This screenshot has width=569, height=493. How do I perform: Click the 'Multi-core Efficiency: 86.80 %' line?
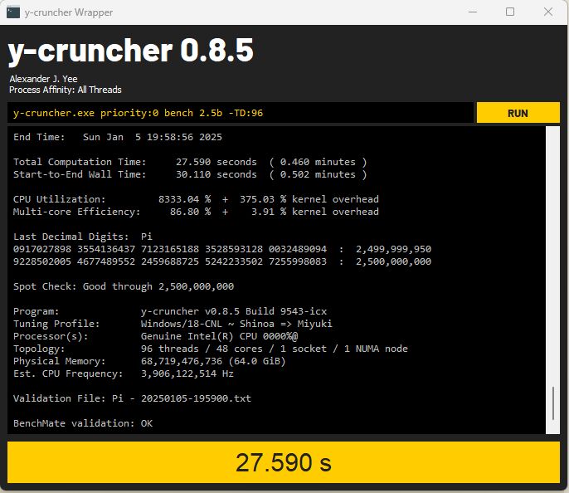click(x=196, y=212)
